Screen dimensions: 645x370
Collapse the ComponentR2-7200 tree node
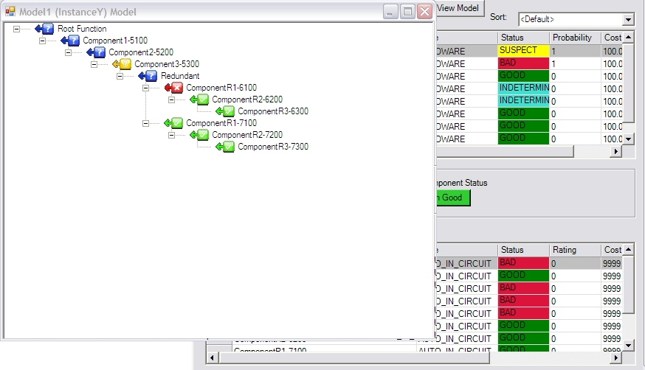tap(171, 135)
